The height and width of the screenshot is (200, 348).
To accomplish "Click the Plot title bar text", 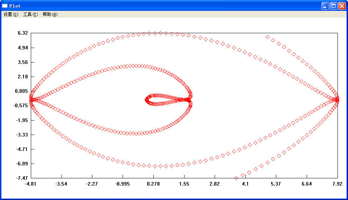I will tap(15, 6).
